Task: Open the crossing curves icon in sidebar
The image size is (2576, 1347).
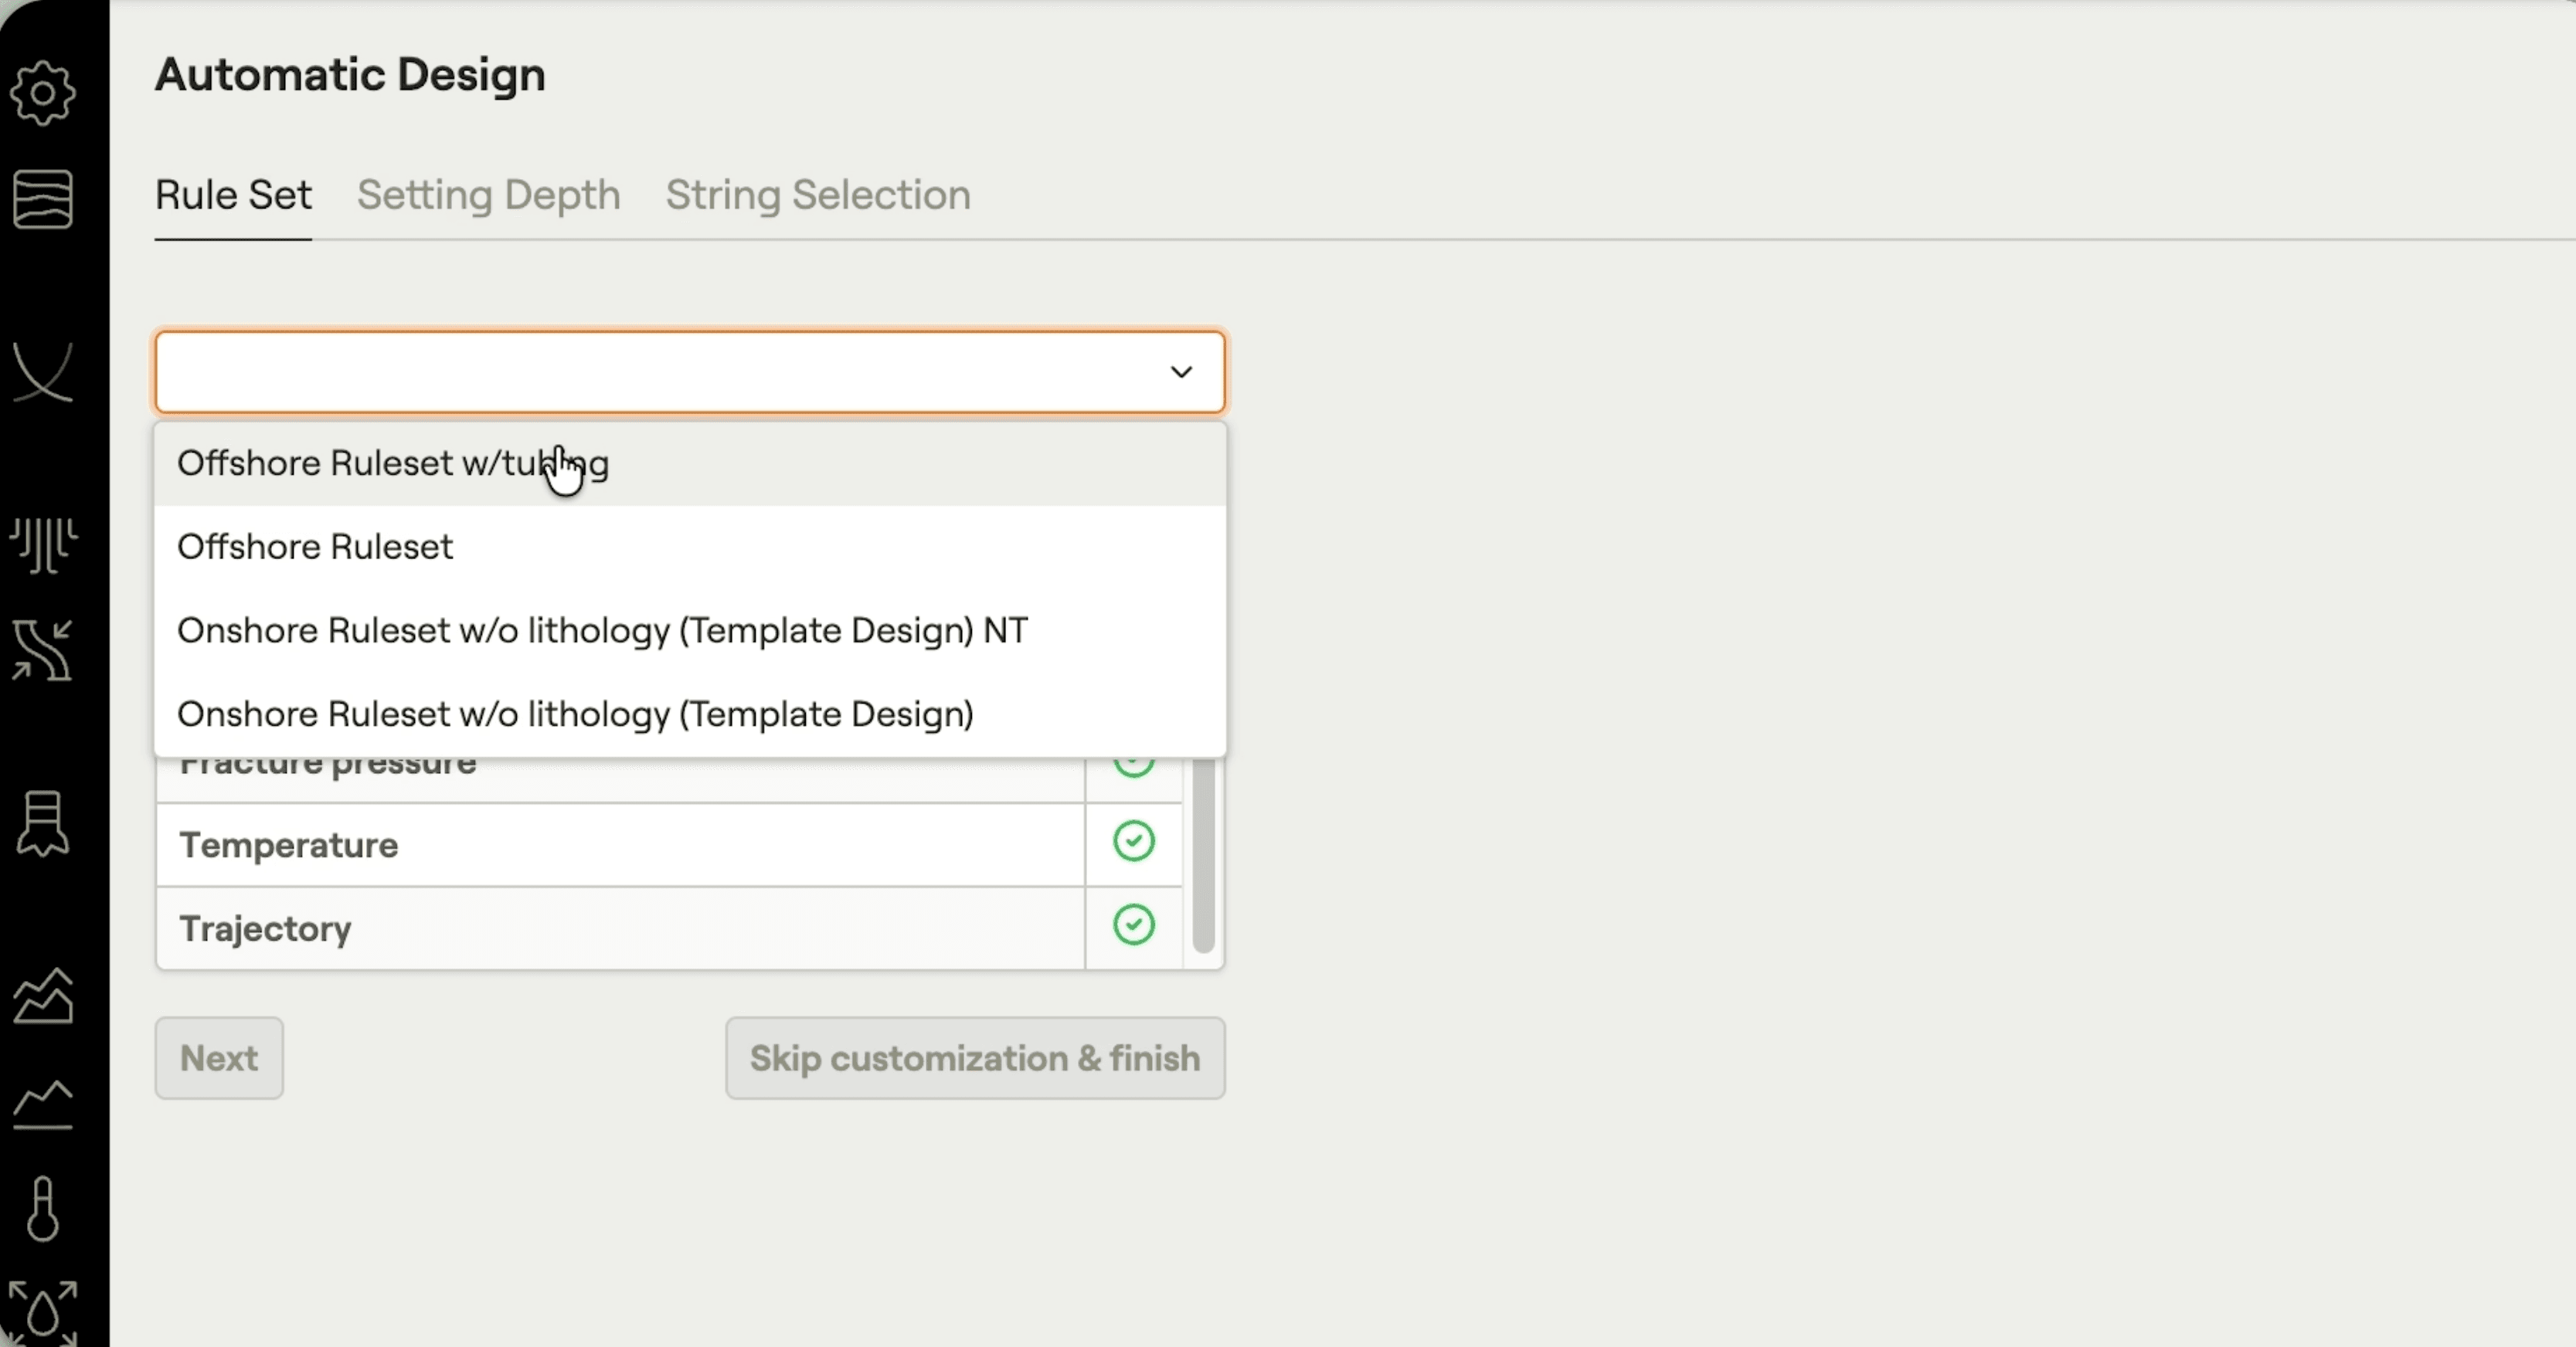Action: 43,371
